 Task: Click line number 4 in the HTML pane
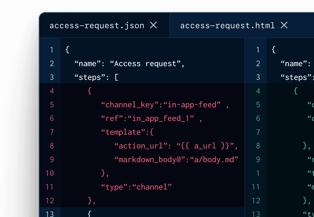(x=258, y=91)
